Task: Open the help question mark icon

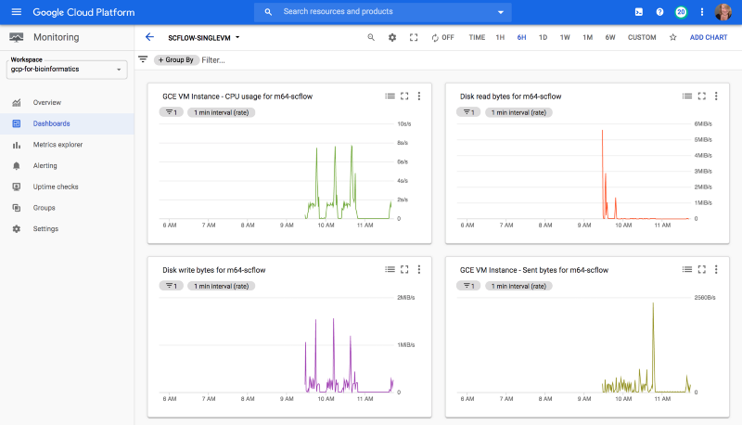Action: (x=659, y=12)
